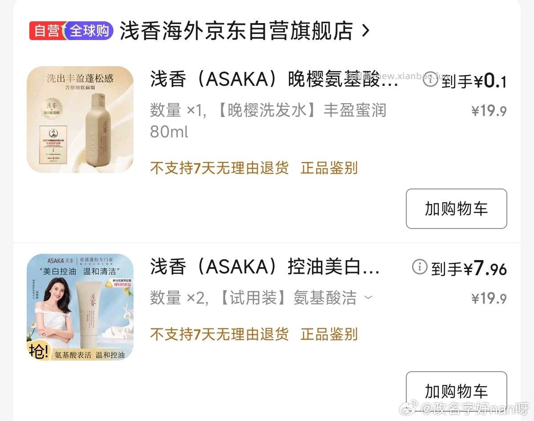Expand the 【试用装】氨基酸洁 spec dropdown arrow
The width and height of the screenshot is (534, 421).
368,297
